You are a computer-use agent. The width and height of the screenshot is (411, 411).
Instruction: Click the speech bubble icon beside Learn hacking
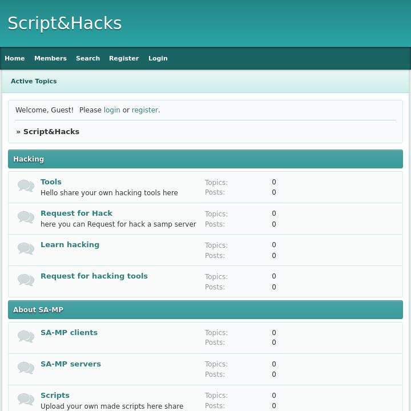[26, 249]
